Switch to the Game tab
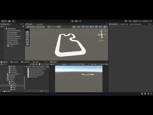 point(53,62)
